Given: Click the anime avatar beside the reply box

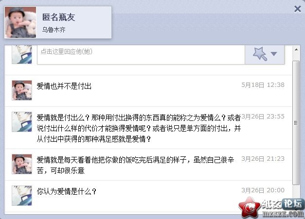Looking at the screenshot, I should click(x=22, y=54).
